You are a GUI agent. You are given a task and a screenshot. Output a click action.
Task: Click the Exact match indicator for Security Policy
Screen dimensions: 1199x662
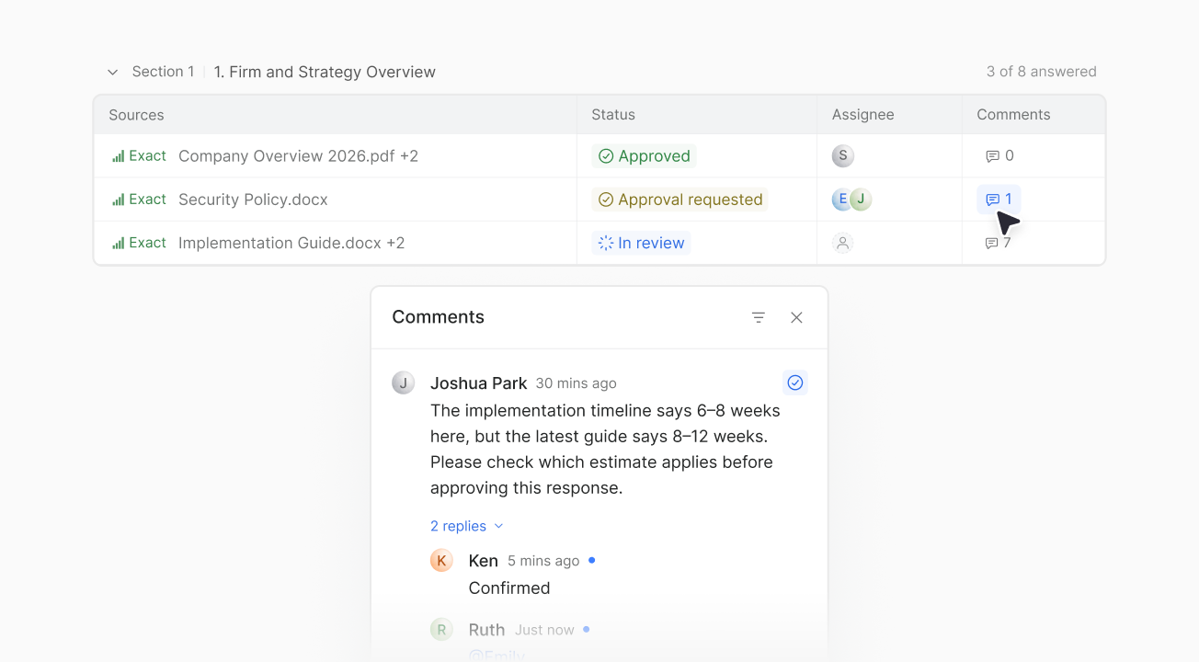pyautogui.click(x=139, y=200)
